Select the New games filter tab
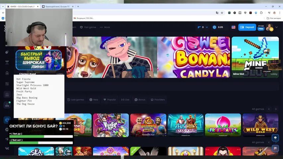 pos(94,99)
